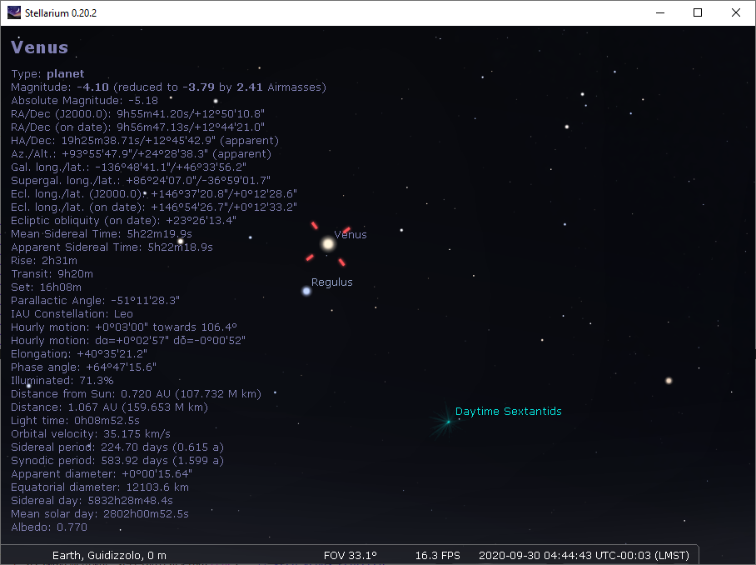
Task: Minimize the Stellarium window
Action: (x=660, y=12)
